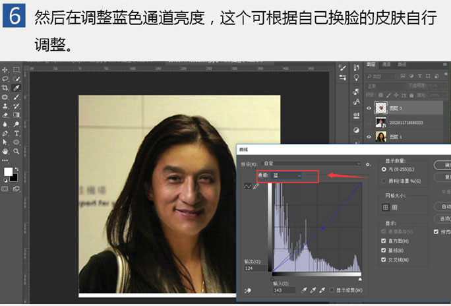Select the Blur tool

(x=5, y=124)
